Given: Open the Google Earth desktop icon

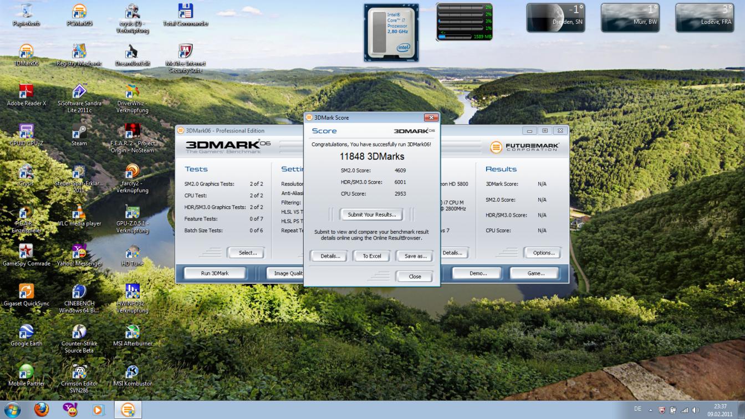Looking at the screenshot, I should (x=26, y=334).
